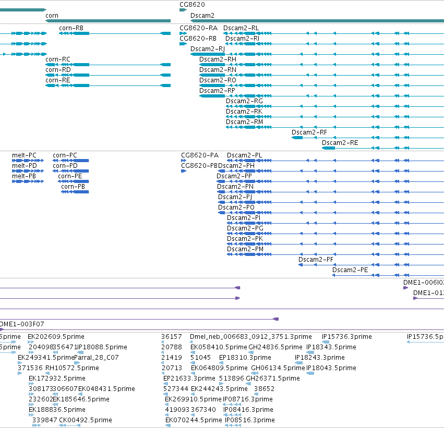444x428 pixels.
Task: Click the EP18310.3prime EST label
Action: coord(245,358)
